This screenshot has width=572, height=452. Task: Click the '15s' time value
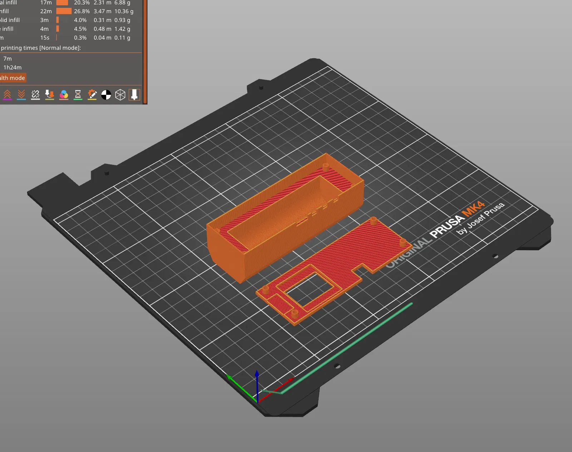pyautogui.click(x=45, y=38)
